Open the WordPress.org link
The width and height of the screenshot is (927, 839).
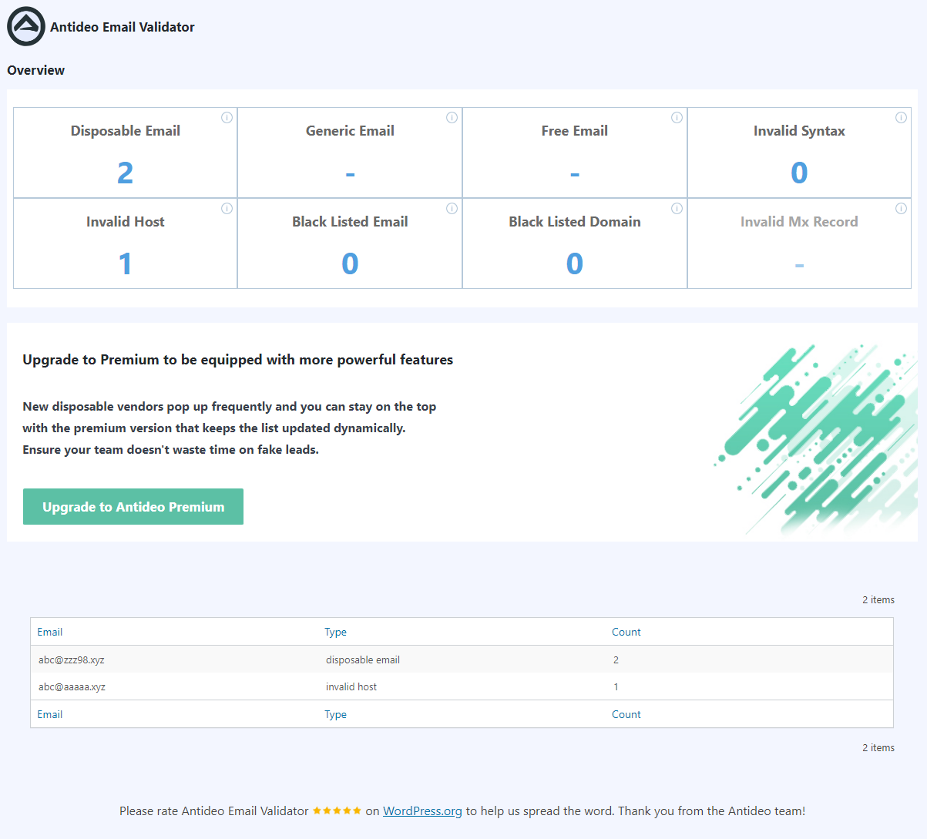coord(422,810)
